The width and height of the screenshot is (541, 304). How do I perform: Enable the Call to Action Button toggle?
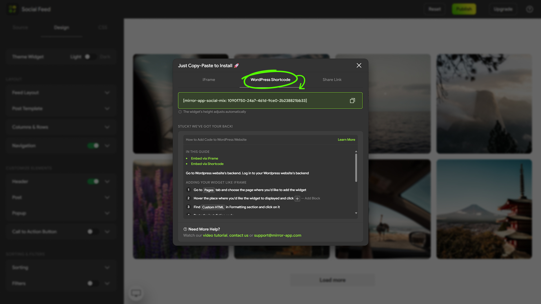pos(93,231)
